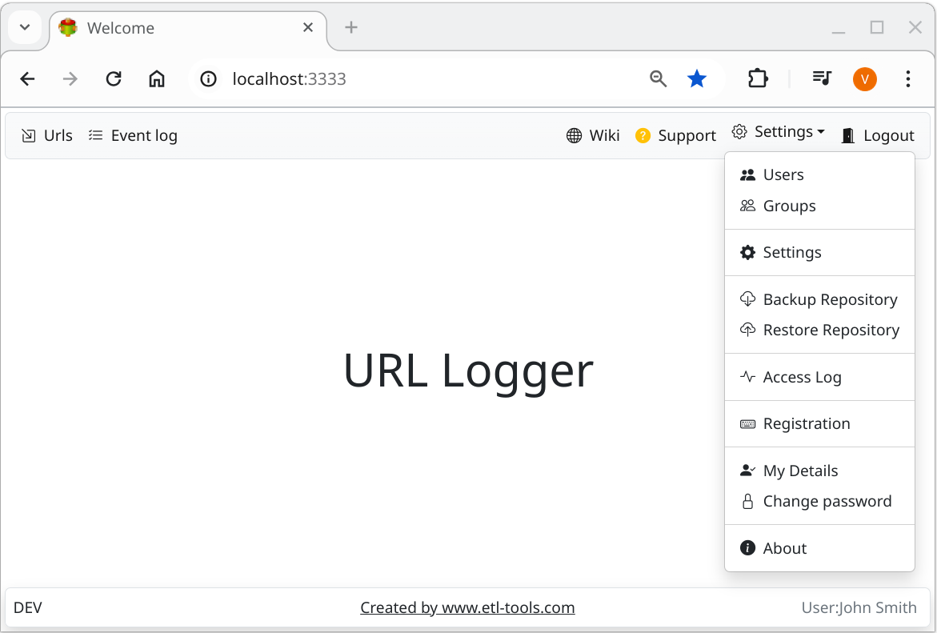Select Users from Settings menu

(x=819, y=174)
